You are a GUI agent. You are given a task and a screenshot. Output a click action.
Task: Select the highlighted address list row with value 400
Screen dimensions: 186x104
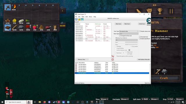point(112,73)
